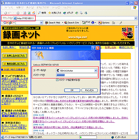
Task: Click the grey folder icon on Google toolbar
Action: tap(114, 22)
